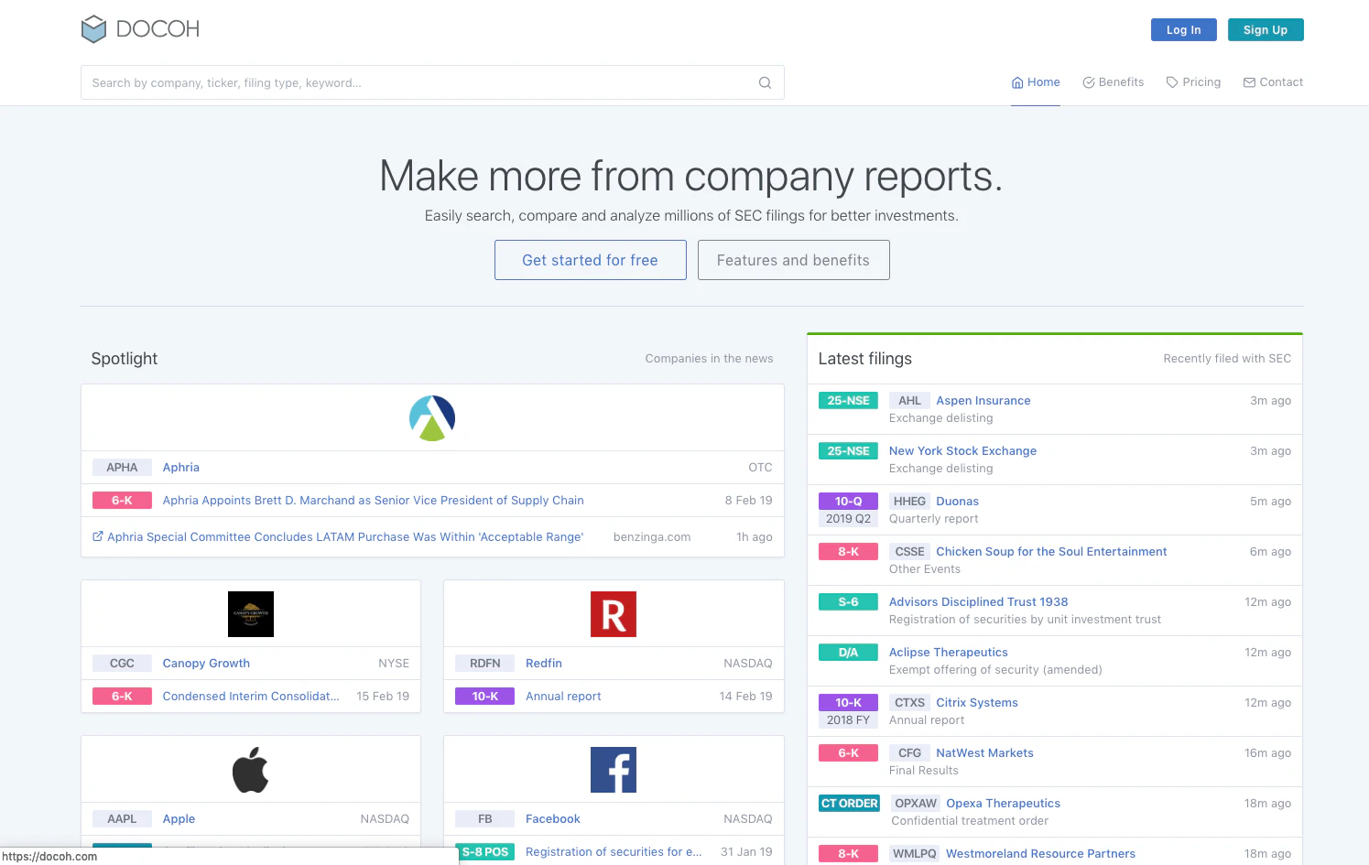Focus the company search input field
This screenshot has height=865, width=1369.
coord(432,82)
